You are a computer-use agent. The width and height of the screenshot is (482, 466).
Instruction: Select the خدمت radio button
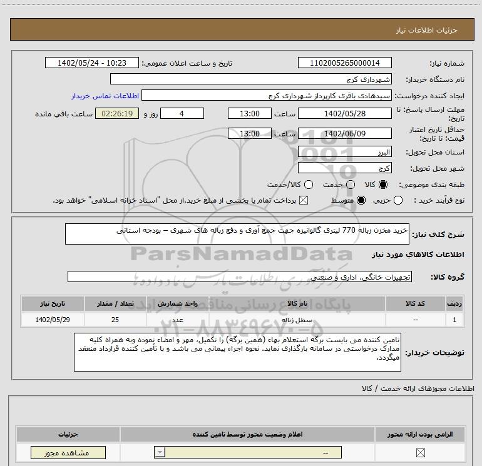click(351, 185)
